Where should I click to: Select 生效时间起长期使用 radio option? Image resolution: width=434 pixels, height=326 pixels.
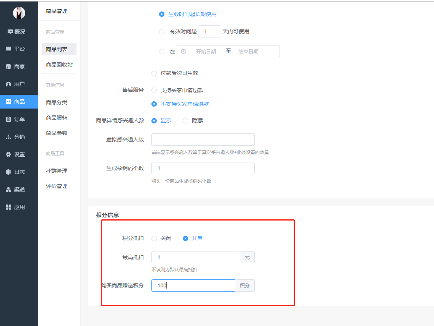click(x=162, y=14)
